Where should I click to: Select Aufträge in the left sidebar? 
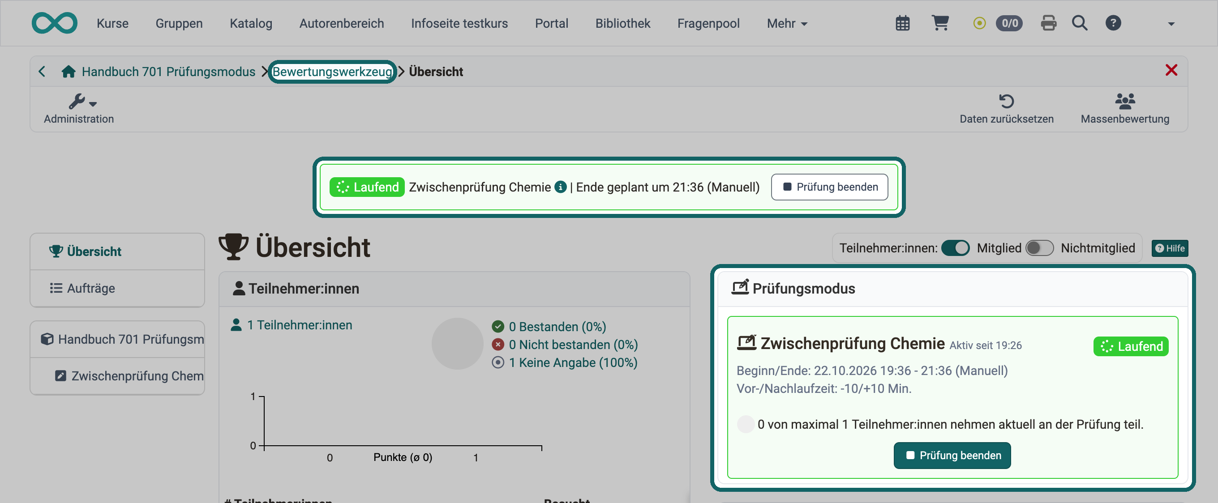117,288
